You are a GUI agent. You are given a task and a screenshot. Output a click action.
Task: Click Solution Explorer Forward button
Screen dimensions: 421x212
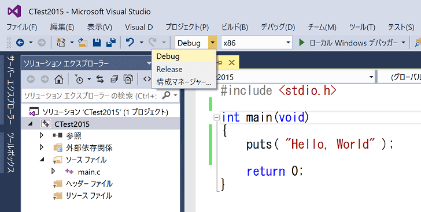[x=45, y=79]
